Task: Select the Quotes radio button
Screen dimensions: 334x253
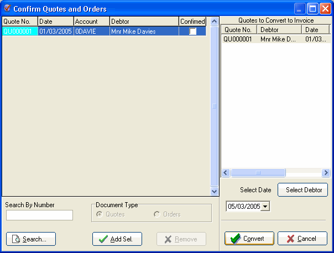Action: tap(100, 214)
